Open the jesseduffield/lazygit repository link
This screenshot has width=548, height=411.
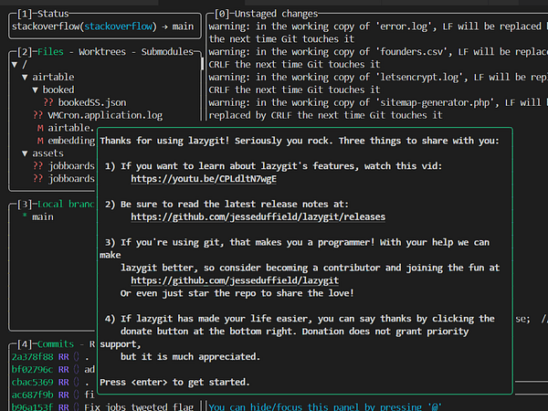[x=235, y=280]
